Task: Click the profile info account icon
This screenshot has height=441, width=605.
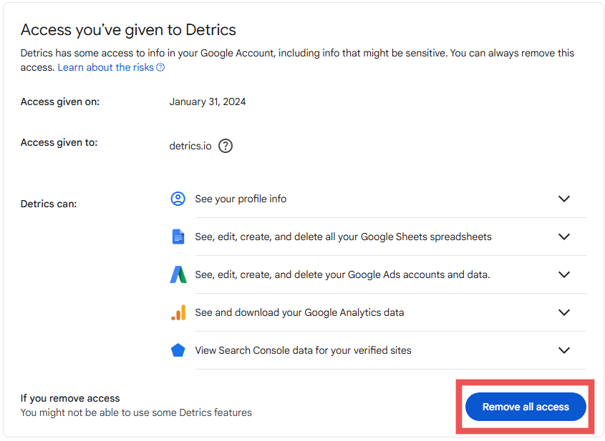Action: click(x=178, y=199)
